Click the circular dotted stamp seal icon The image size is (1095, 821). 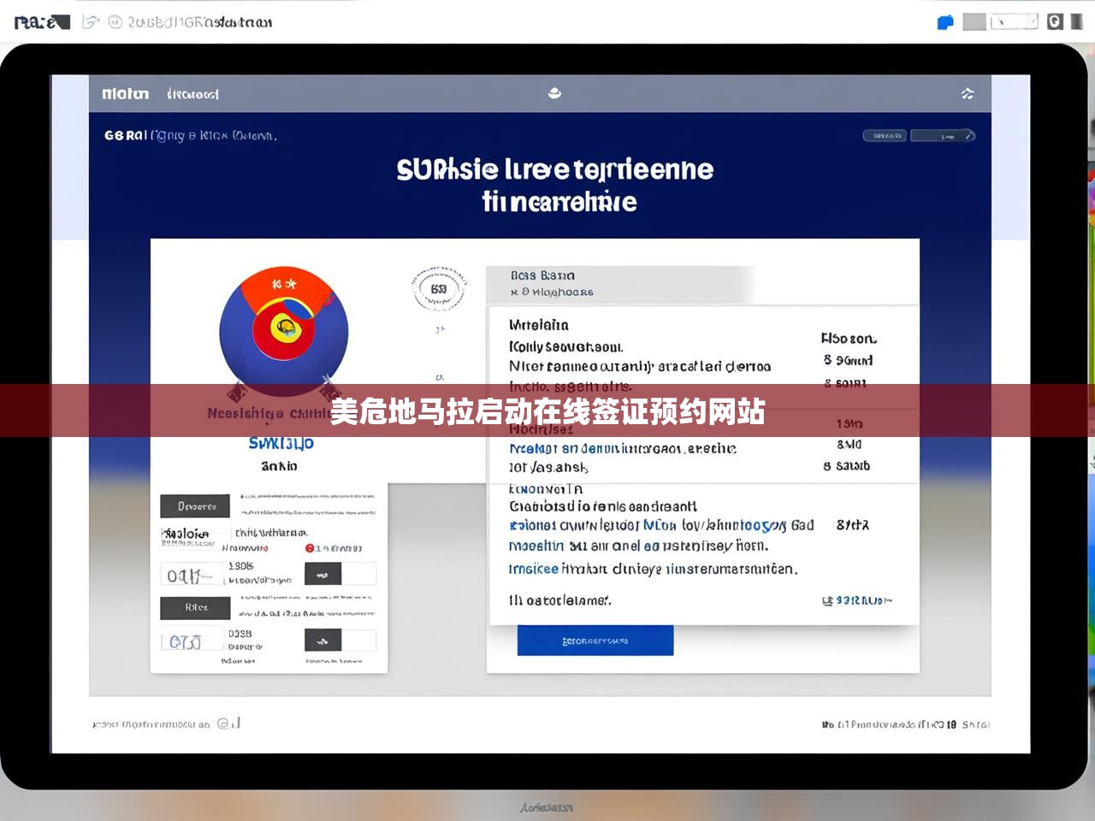point(439,289)
